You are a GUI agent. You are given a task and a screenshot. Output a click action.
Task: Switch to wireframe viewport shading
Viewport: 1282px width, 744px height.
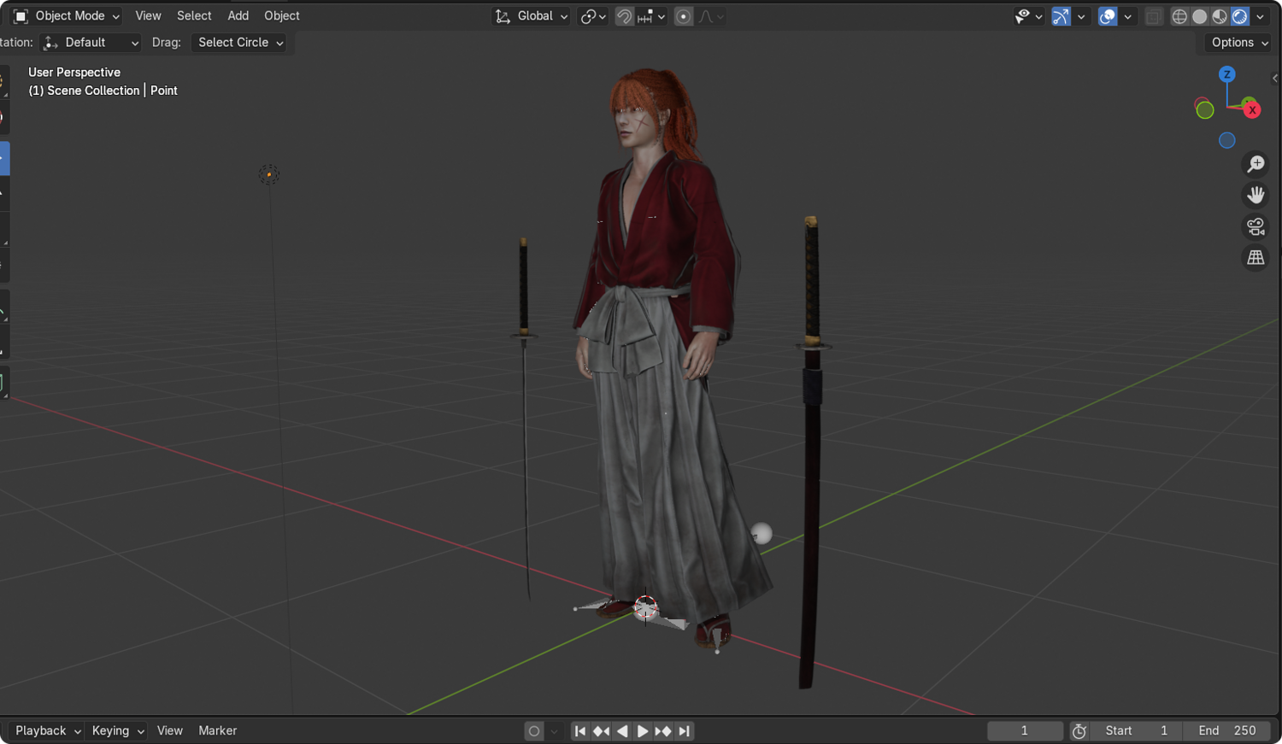[x=1179, y=16]
